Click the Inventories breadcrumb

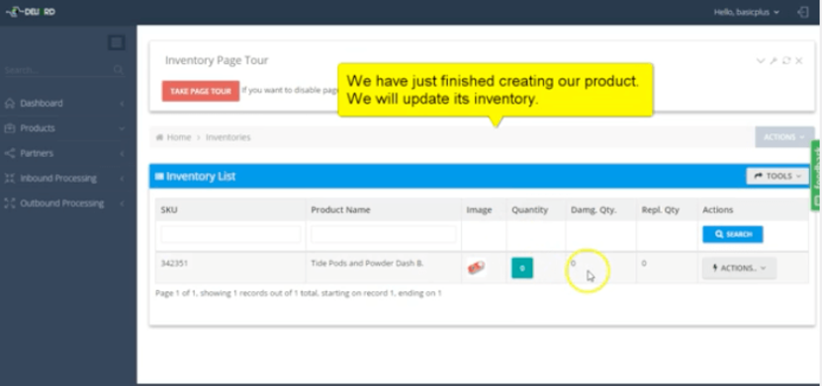coord(228,137)
